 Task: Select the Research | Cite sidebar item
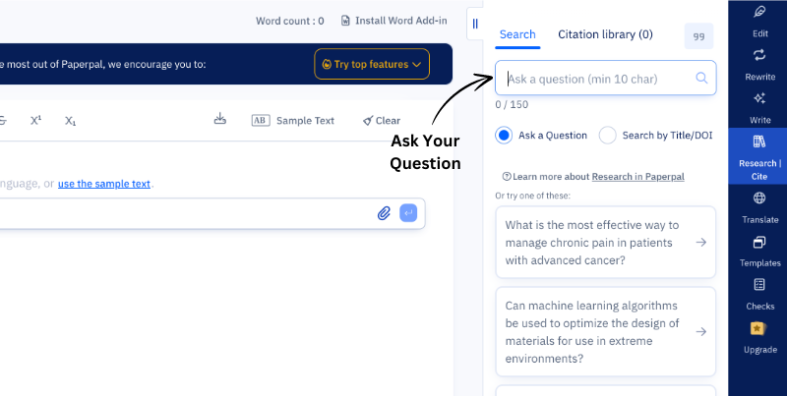[759, 156]
